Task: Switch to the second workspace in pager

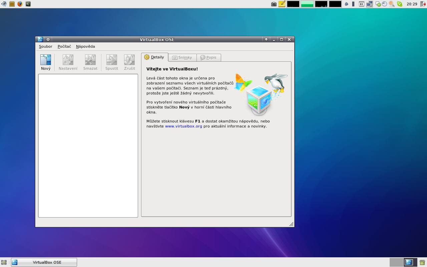Action: 410,262
